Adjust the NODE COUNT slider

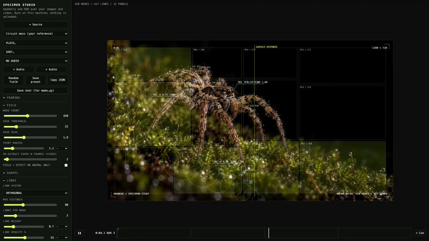(30, 116)
